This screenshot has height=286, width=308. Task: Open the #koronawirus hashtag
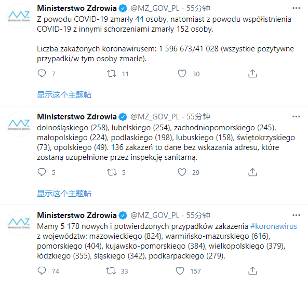pos(274,226)
